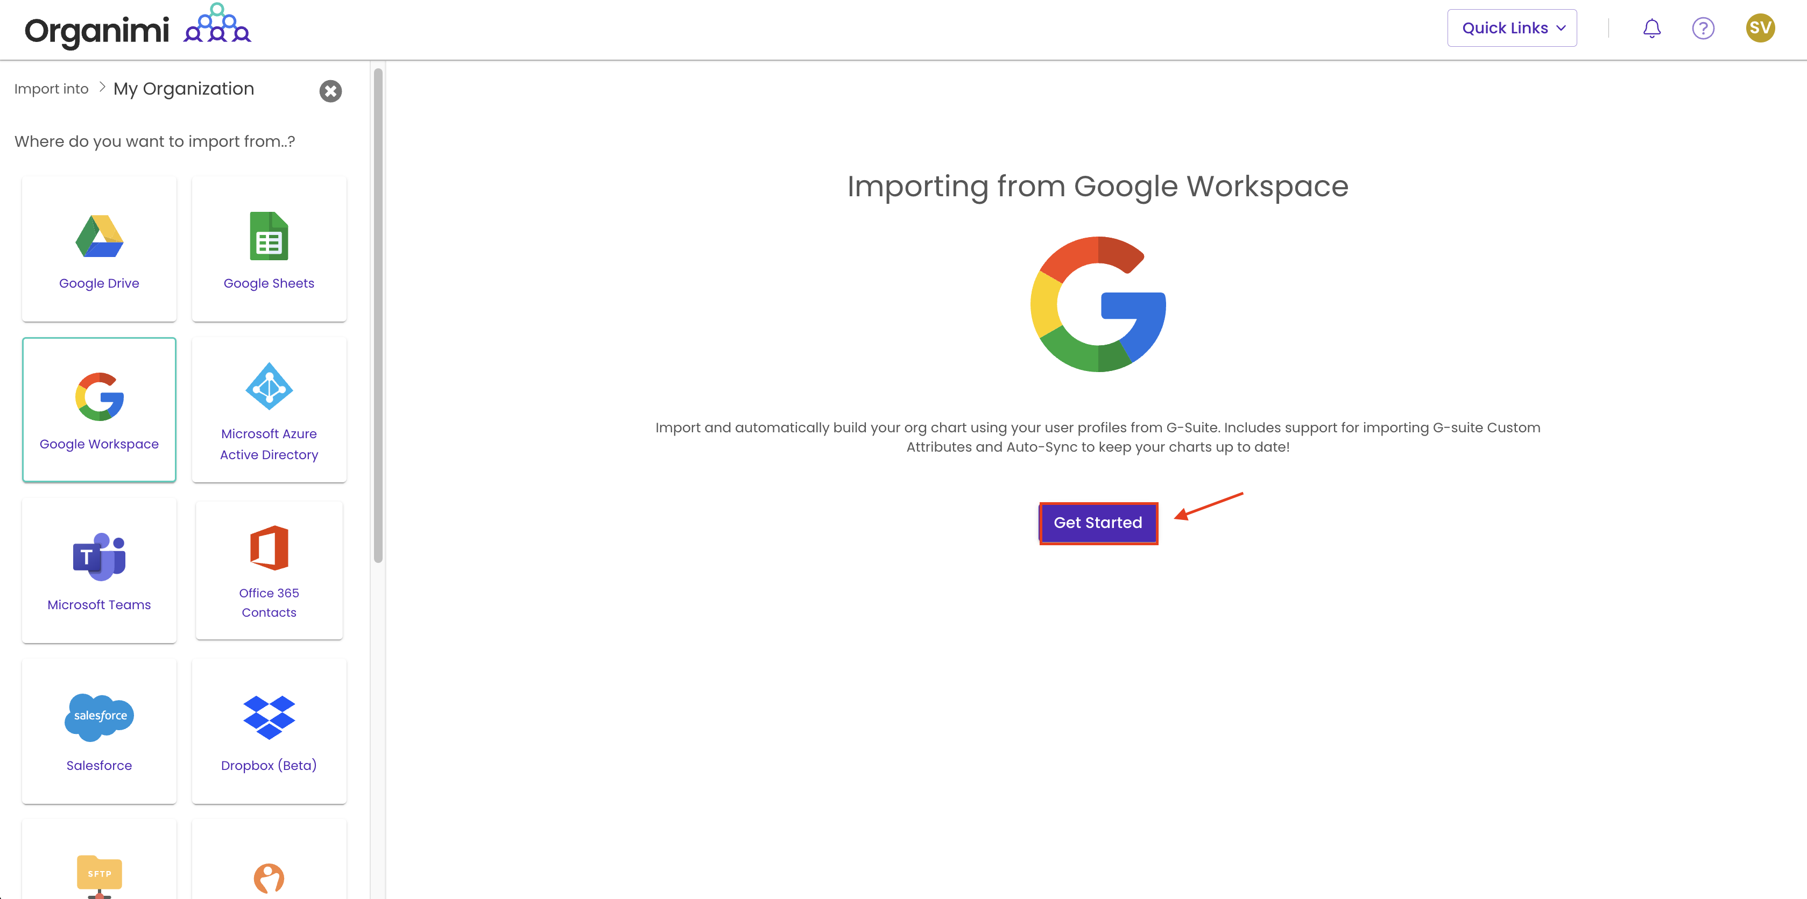
Task: Select the Google Sheets import card
Action: pyautogui.click(x=269, y=249)
